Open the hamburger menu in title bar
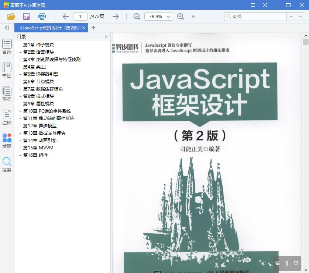This screenshot has width=309, height=273. 253,5
